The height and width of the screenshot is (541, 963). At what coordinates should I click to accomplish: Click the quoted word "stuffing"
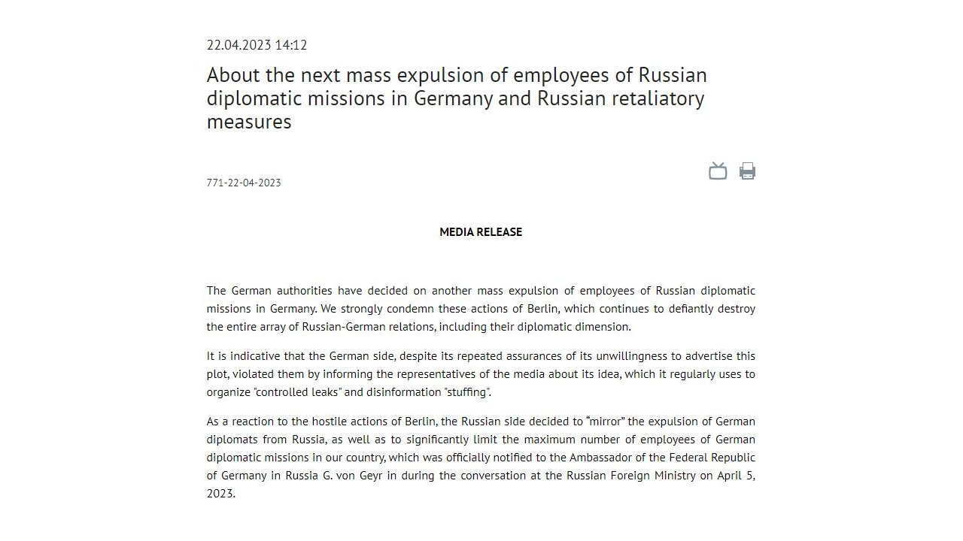pyautogui.click(x=466, y=392)
